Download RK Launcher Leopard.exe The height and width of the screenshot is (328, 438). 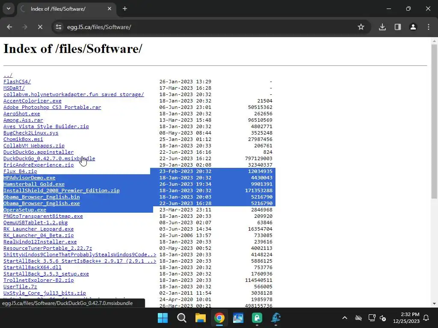click(x=38, y=229)
